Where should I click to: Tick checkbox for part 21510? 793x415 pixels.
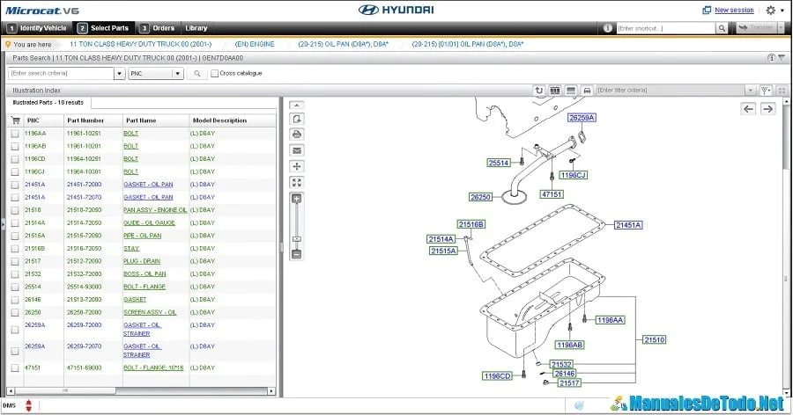(x=15, y=210)
